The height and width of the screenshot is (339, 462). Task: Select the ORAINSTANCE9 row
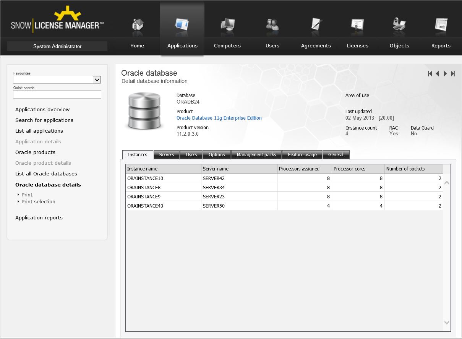pos(284,197)
